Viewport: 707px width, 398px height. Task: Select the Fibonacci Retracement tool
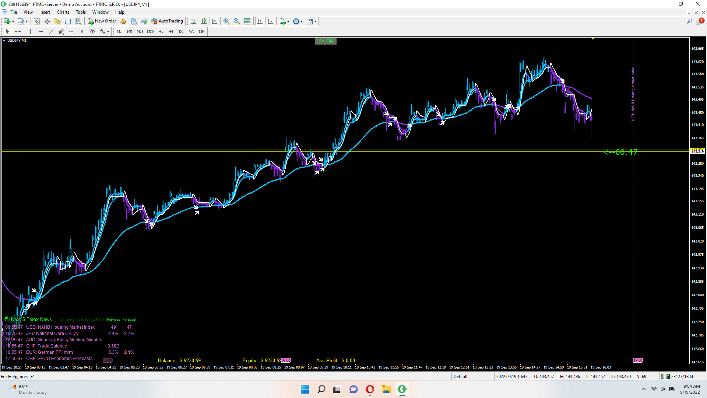tap(72, 32)
